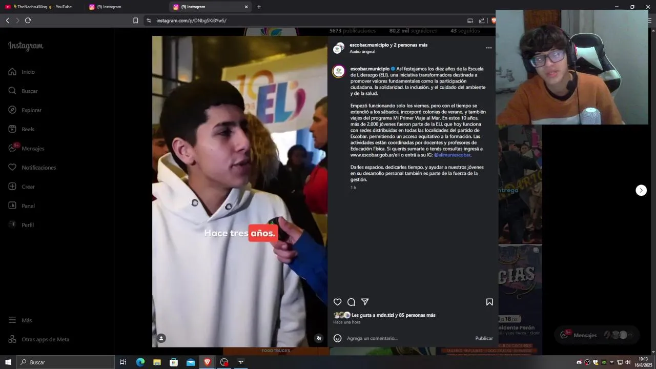Open Brave browser taskbar icon
Screen dimensions: 656x369
click(207, 362)
